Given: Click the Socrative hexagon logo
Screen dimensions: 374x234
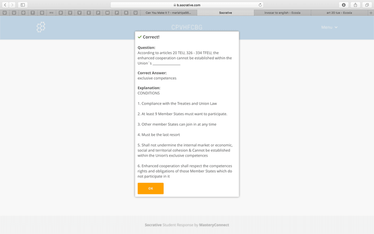Looking at the screenshot, I should click(x=41, y=27).
